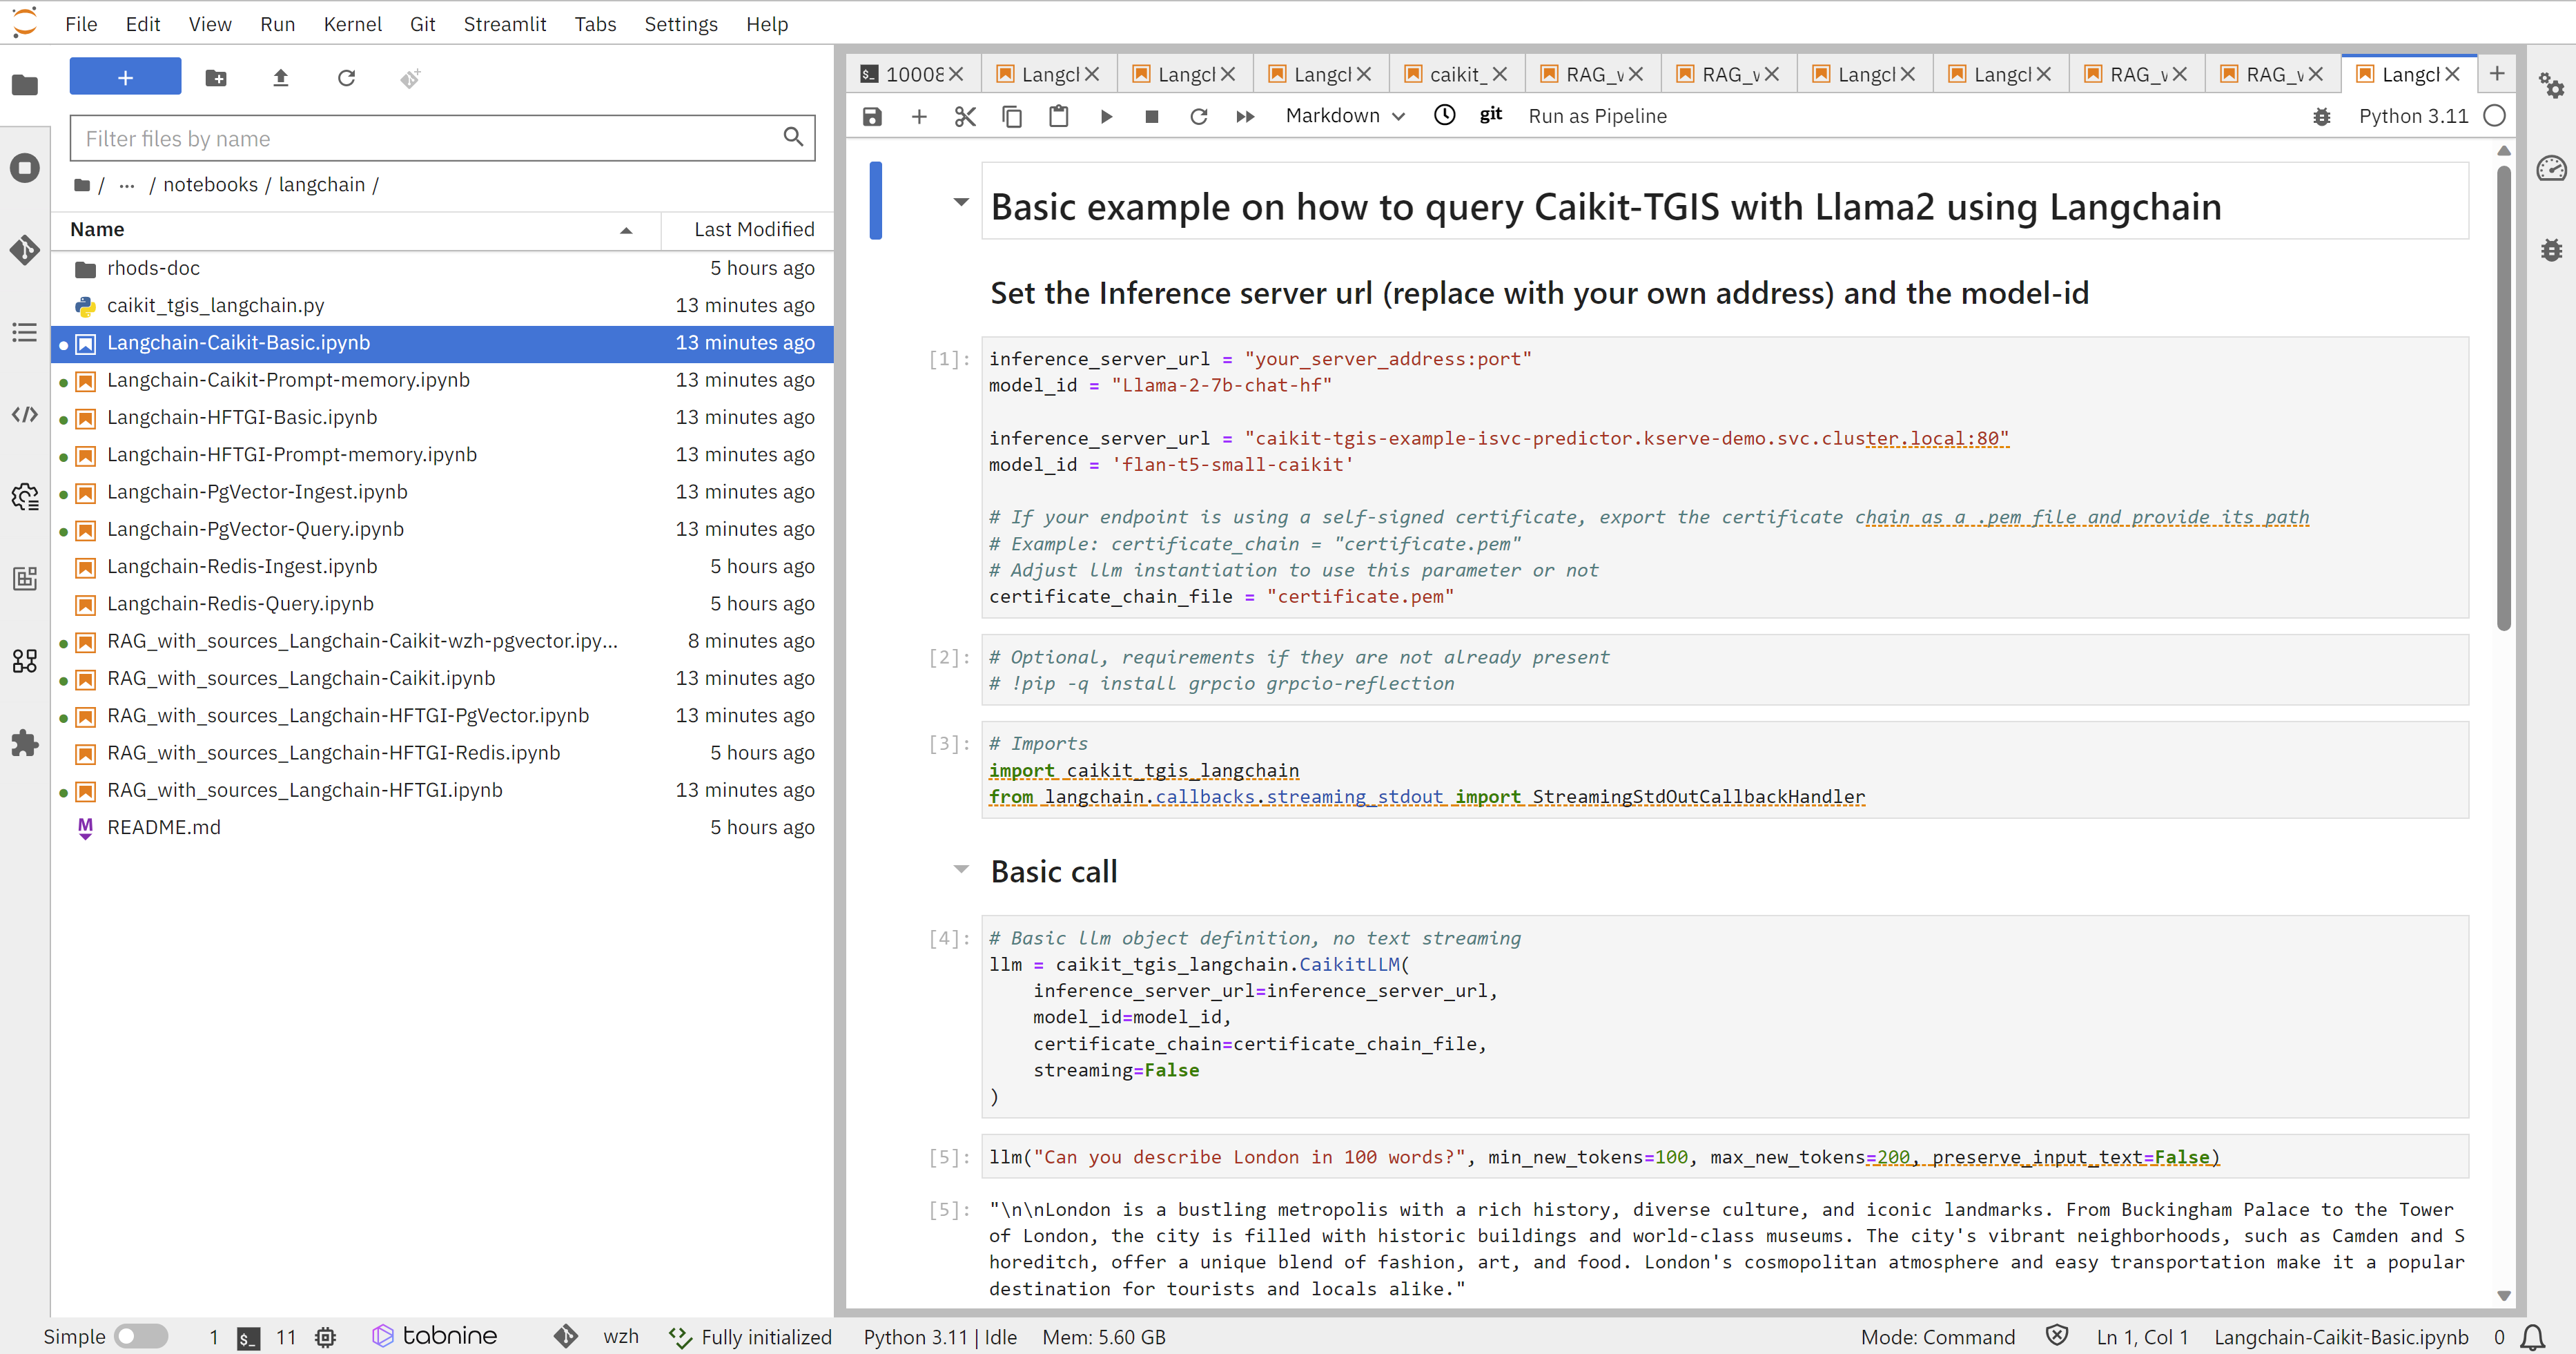This screenshot has height=1354, width=2576.
Task: Restart kernel and run all cells
Action: [1245, 116]
